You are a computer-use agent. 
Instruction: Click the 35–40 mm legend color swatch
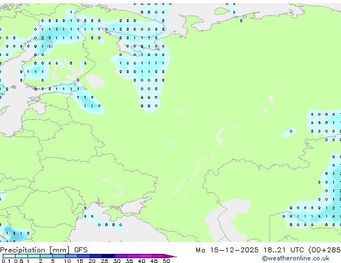pyautogui.click(x=133, y=256)
